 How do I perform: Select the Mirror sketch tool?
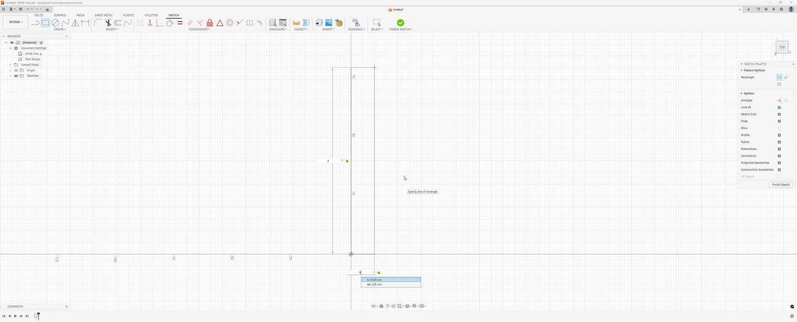[x=76, y=23]
